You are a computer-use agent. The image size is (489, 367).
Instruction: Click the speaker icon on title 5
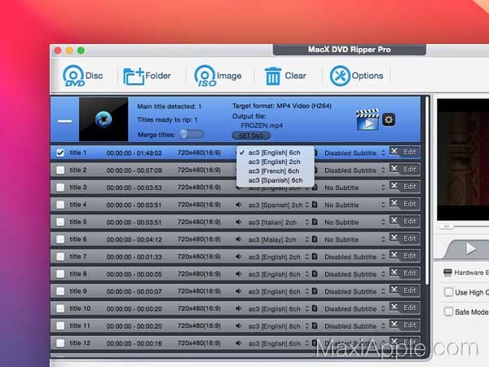tap(239, 222)
